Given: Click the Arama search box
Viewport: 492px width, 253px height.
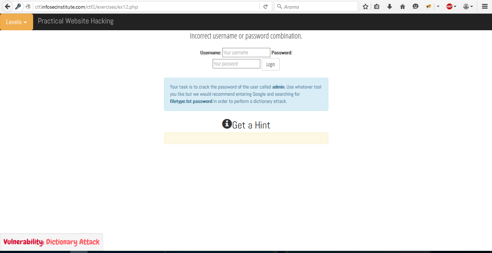Looking at the screenshot, I should click(319, 6).
